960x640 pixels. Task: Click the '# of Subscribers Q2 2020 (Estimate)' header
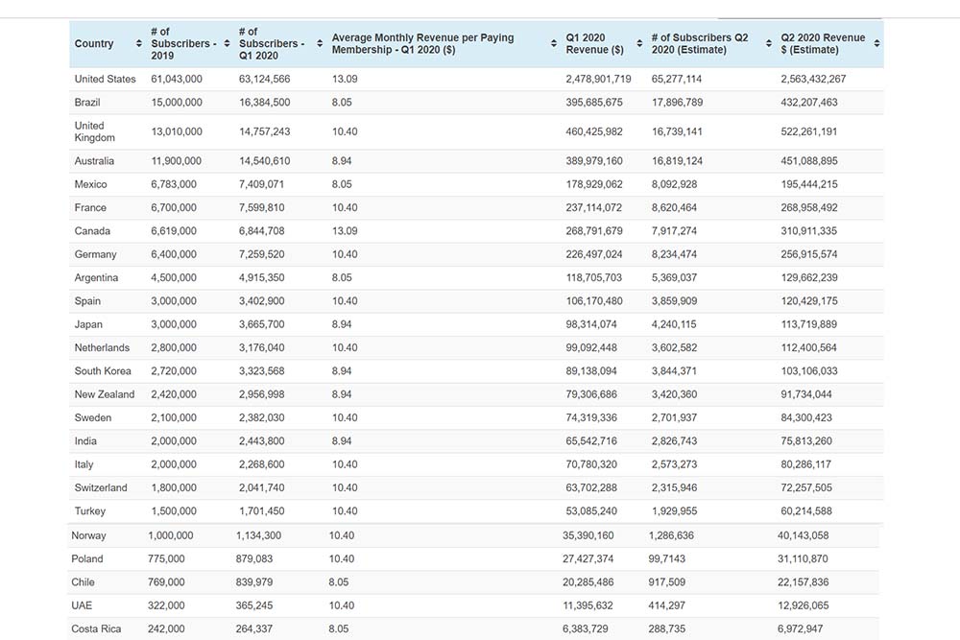coord(700,43)
